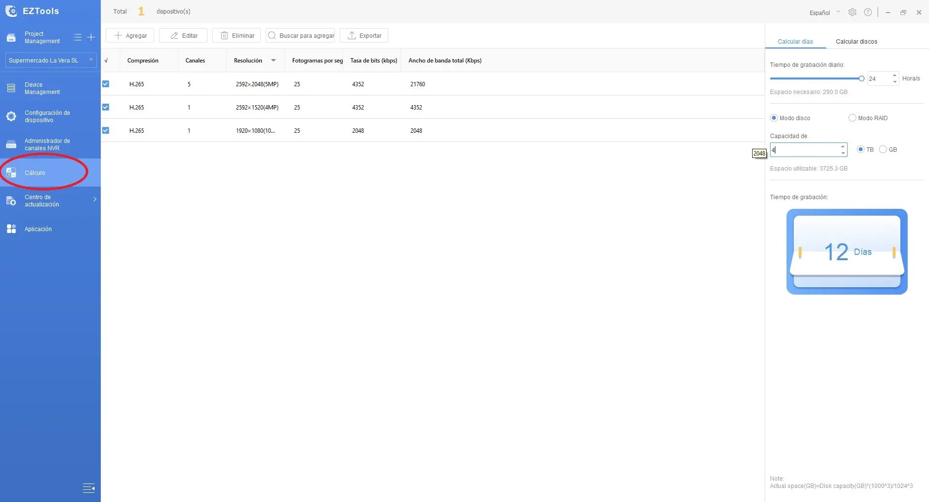Screen dimensions: 929x502
Task: Open Configuración de dispositivo
Action: [50, 116]
